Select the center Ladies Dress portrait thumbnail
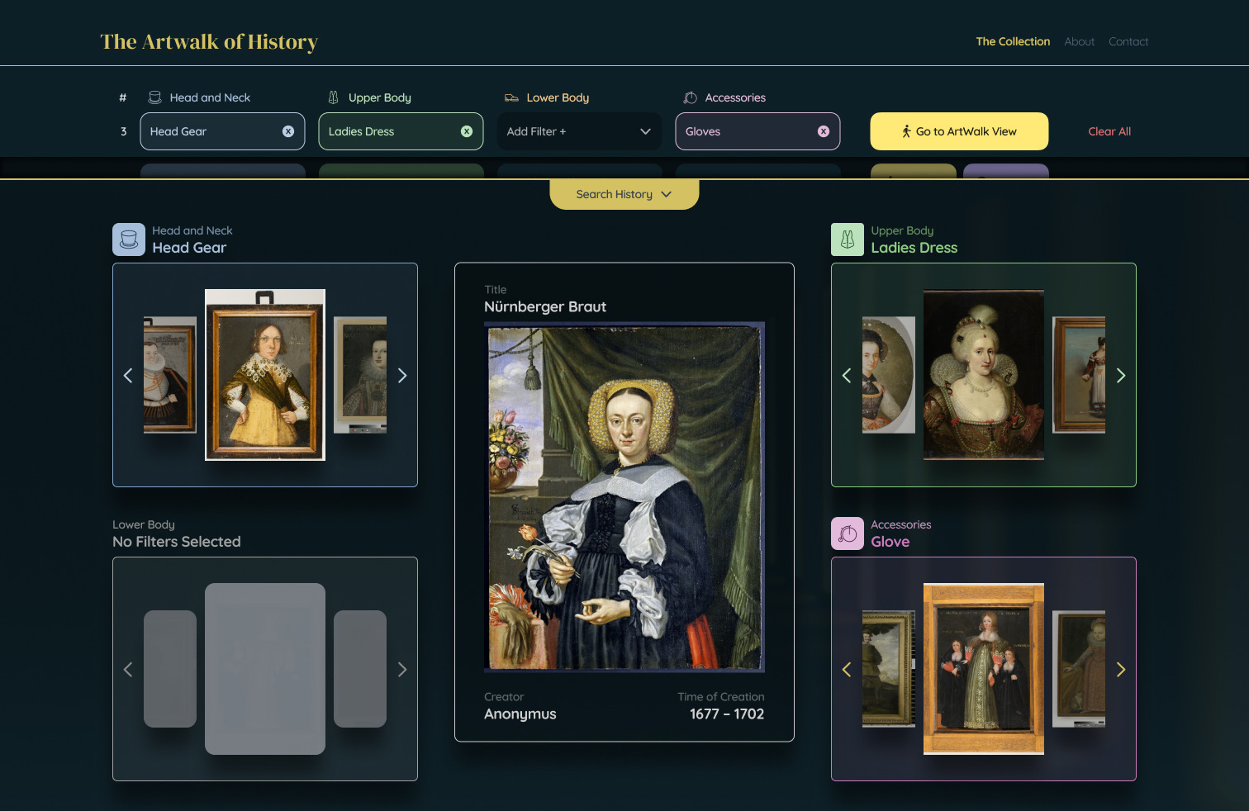This screenshot has width=1249, height=811. click(x=984, y=375)
